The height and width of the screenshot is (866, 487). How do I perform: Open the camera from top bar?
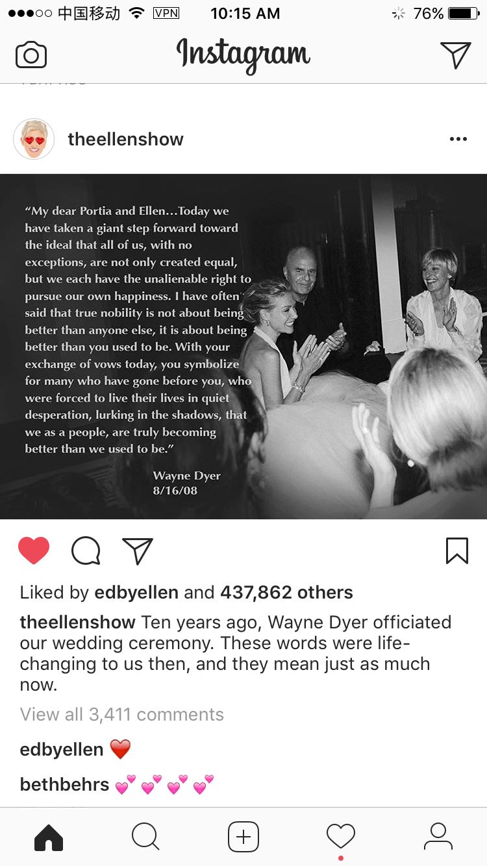31,55
